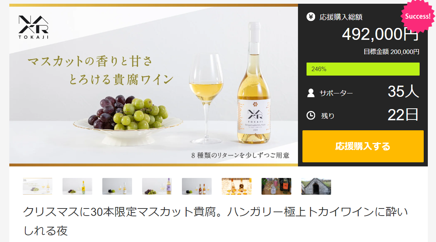Select the second thumbnail with the yellow-label bottle
436x242 pixels.
(x=77, y=186)
